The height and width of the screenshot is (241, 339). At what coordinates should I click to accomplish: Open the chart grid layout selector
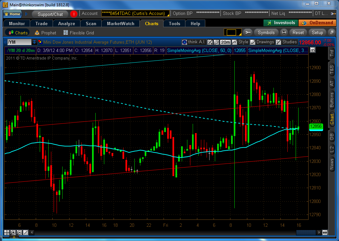pos(232,32)
